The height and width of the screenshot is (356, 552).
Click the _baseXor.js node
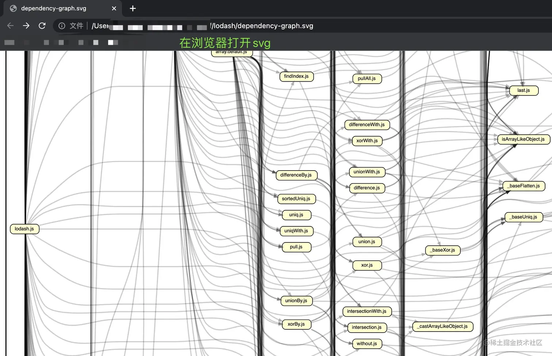click(442, 250)
